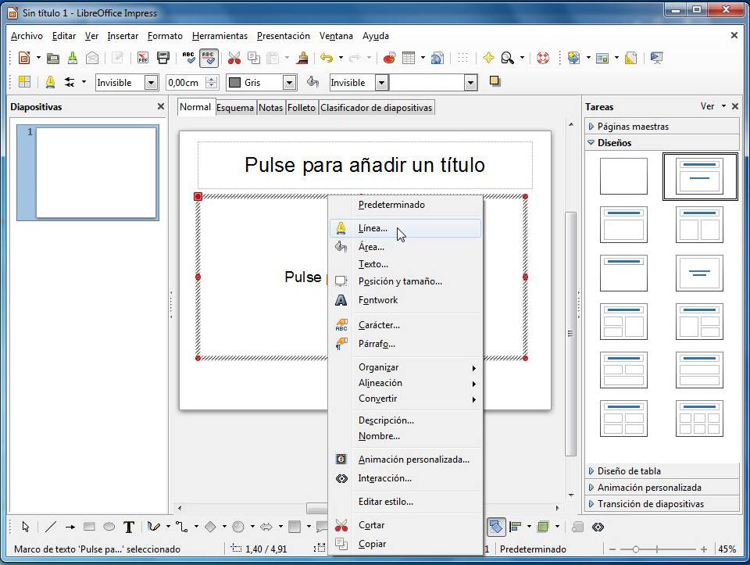Click the New presentation icon

tap(24, 59)
